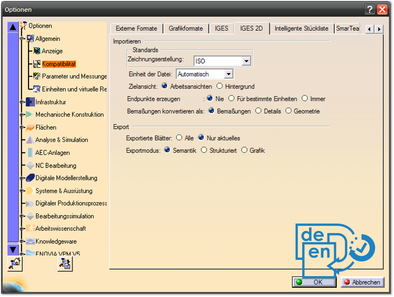Select Alle for exported sheets
Screen dimensions: 394x297
[x=179, y=138]
